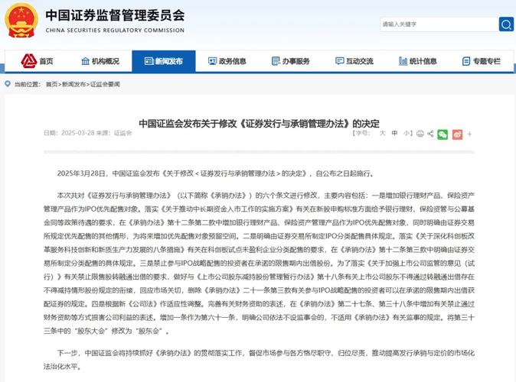Image resolution: width=516 pixels, height=382 pixels.
Task: Click the newspaper icon beside 新闻发布
Action: click(149, 61)
